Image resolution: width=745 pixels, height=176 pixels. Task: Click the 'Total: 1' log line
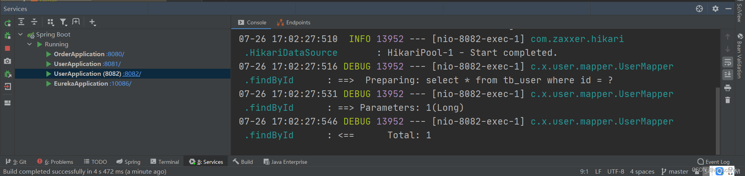409,135
